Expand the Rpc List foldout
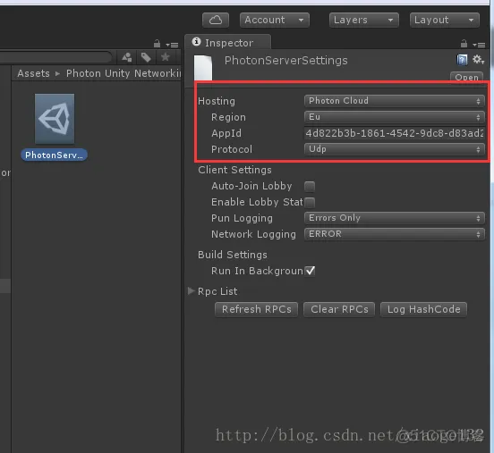 [x=191, y=291]
